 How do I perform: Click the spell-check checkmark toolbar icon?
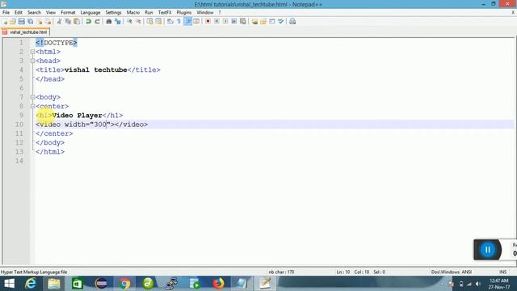pyautogui.click(x=280, y=22)
